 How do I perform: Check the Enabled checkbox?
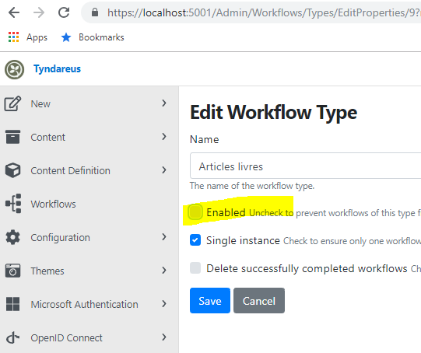click(x=195, y=211)
